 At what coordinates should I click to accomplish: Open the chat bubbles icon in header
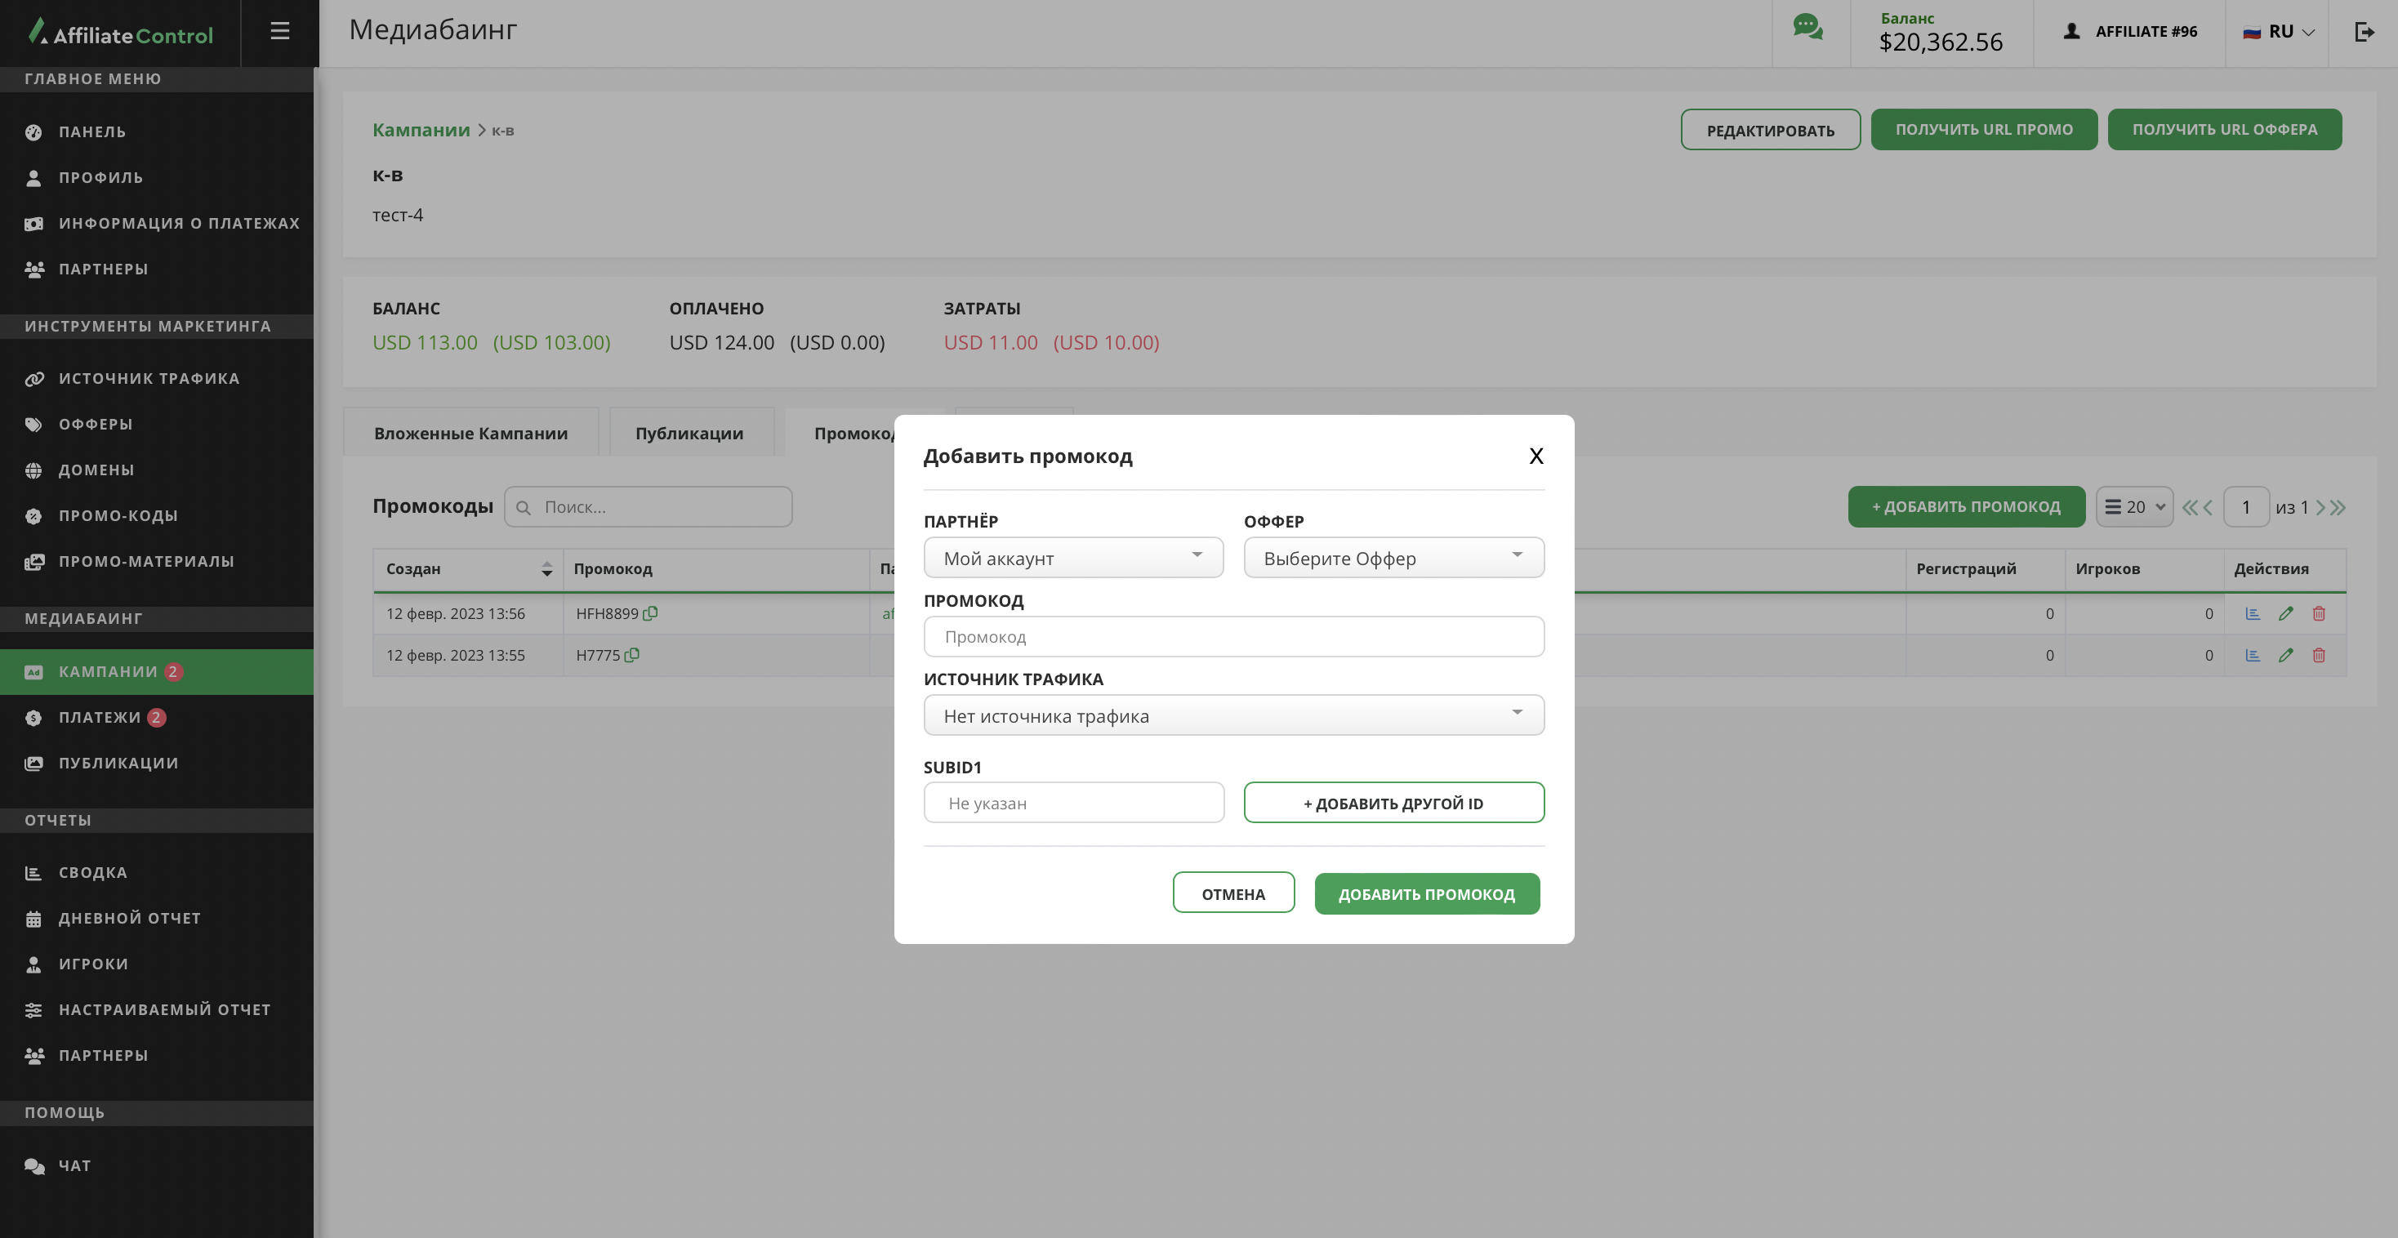[x=1807, y=28]
